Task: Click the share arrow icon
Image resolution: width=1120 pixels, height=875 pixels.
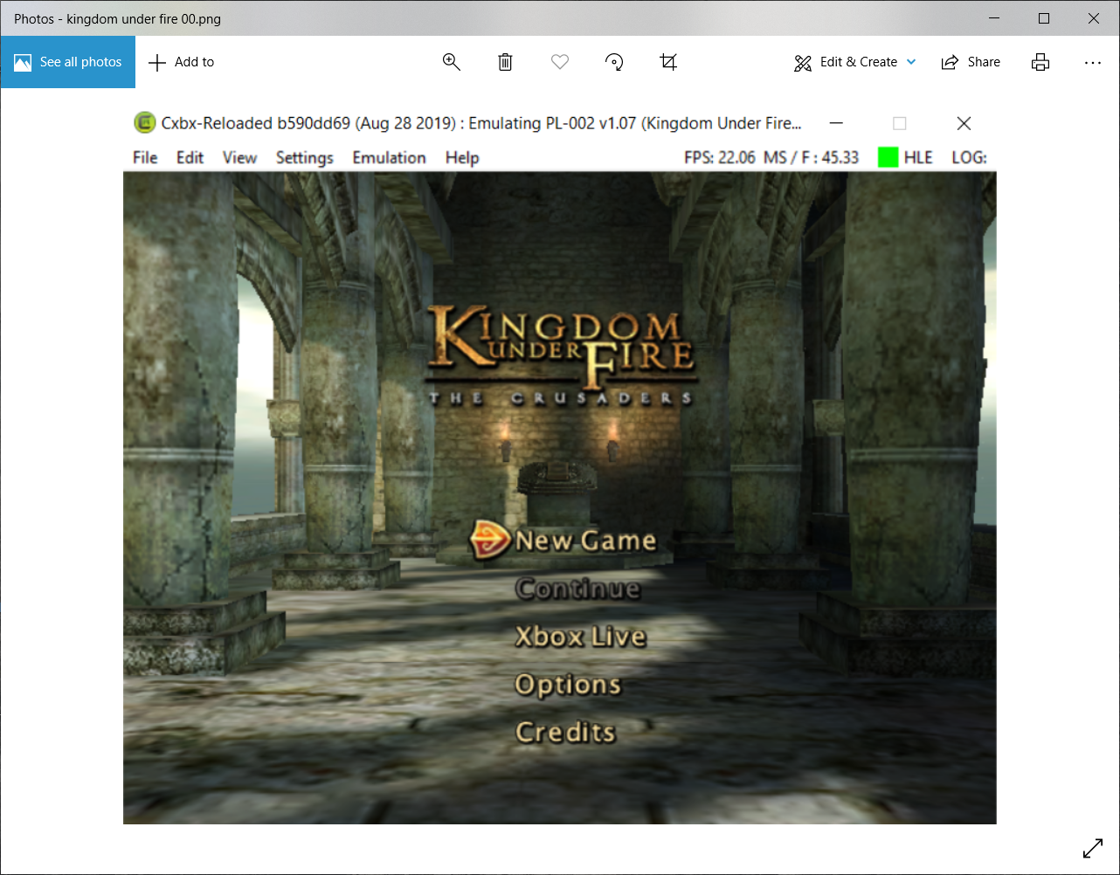Action: [x=950, y=62]
